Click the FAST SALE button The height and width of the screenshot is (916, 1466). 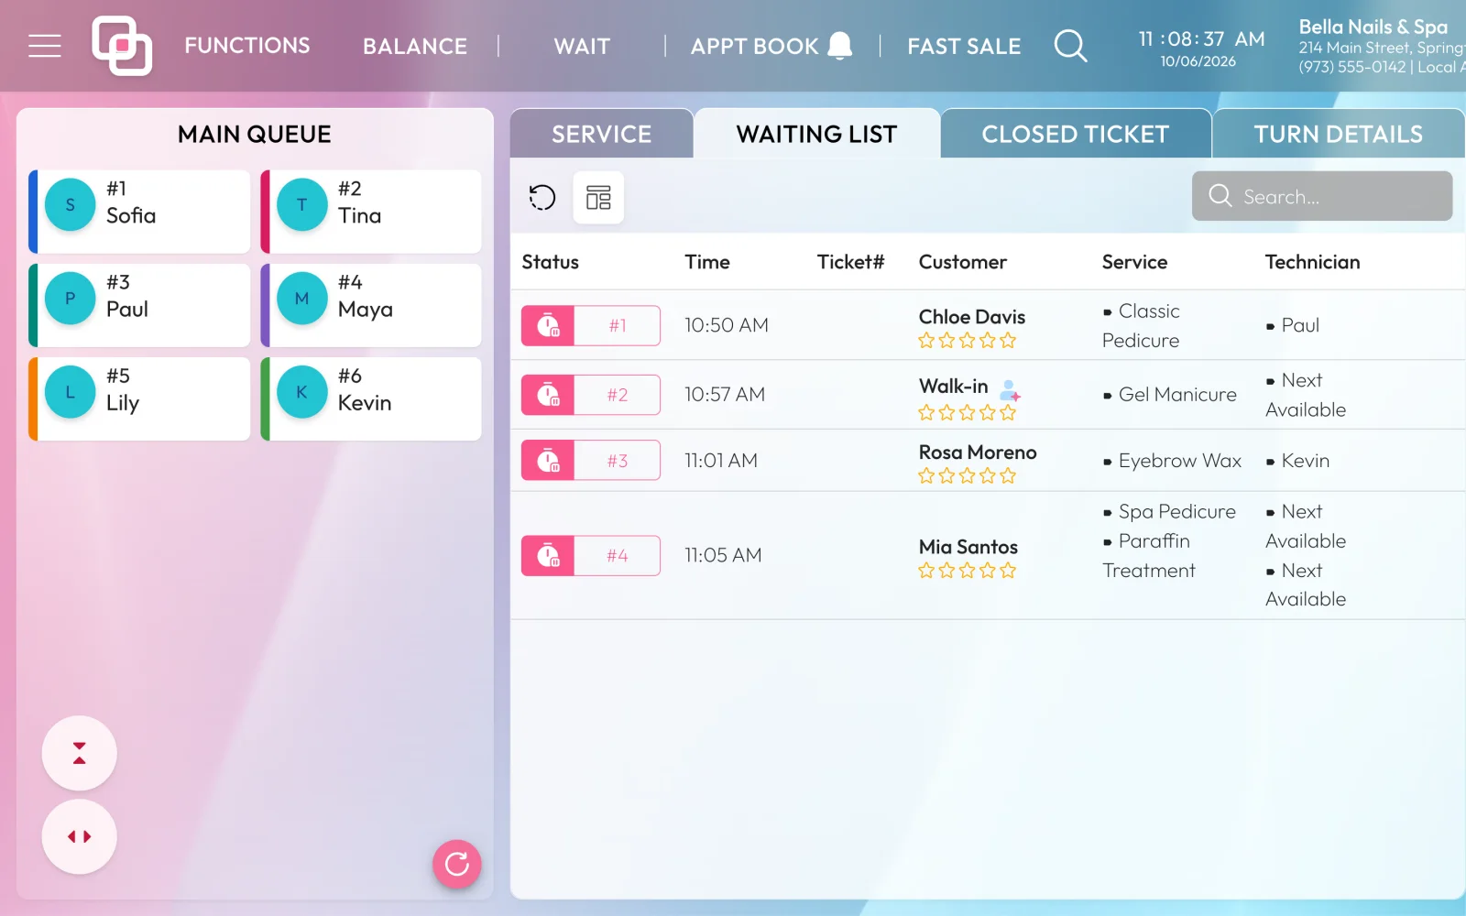pyautogui.click(x=964, y=46)
